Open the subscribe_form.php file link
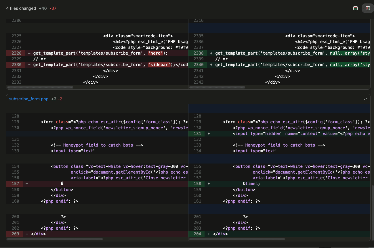374x248 pixels. [28, 99]
